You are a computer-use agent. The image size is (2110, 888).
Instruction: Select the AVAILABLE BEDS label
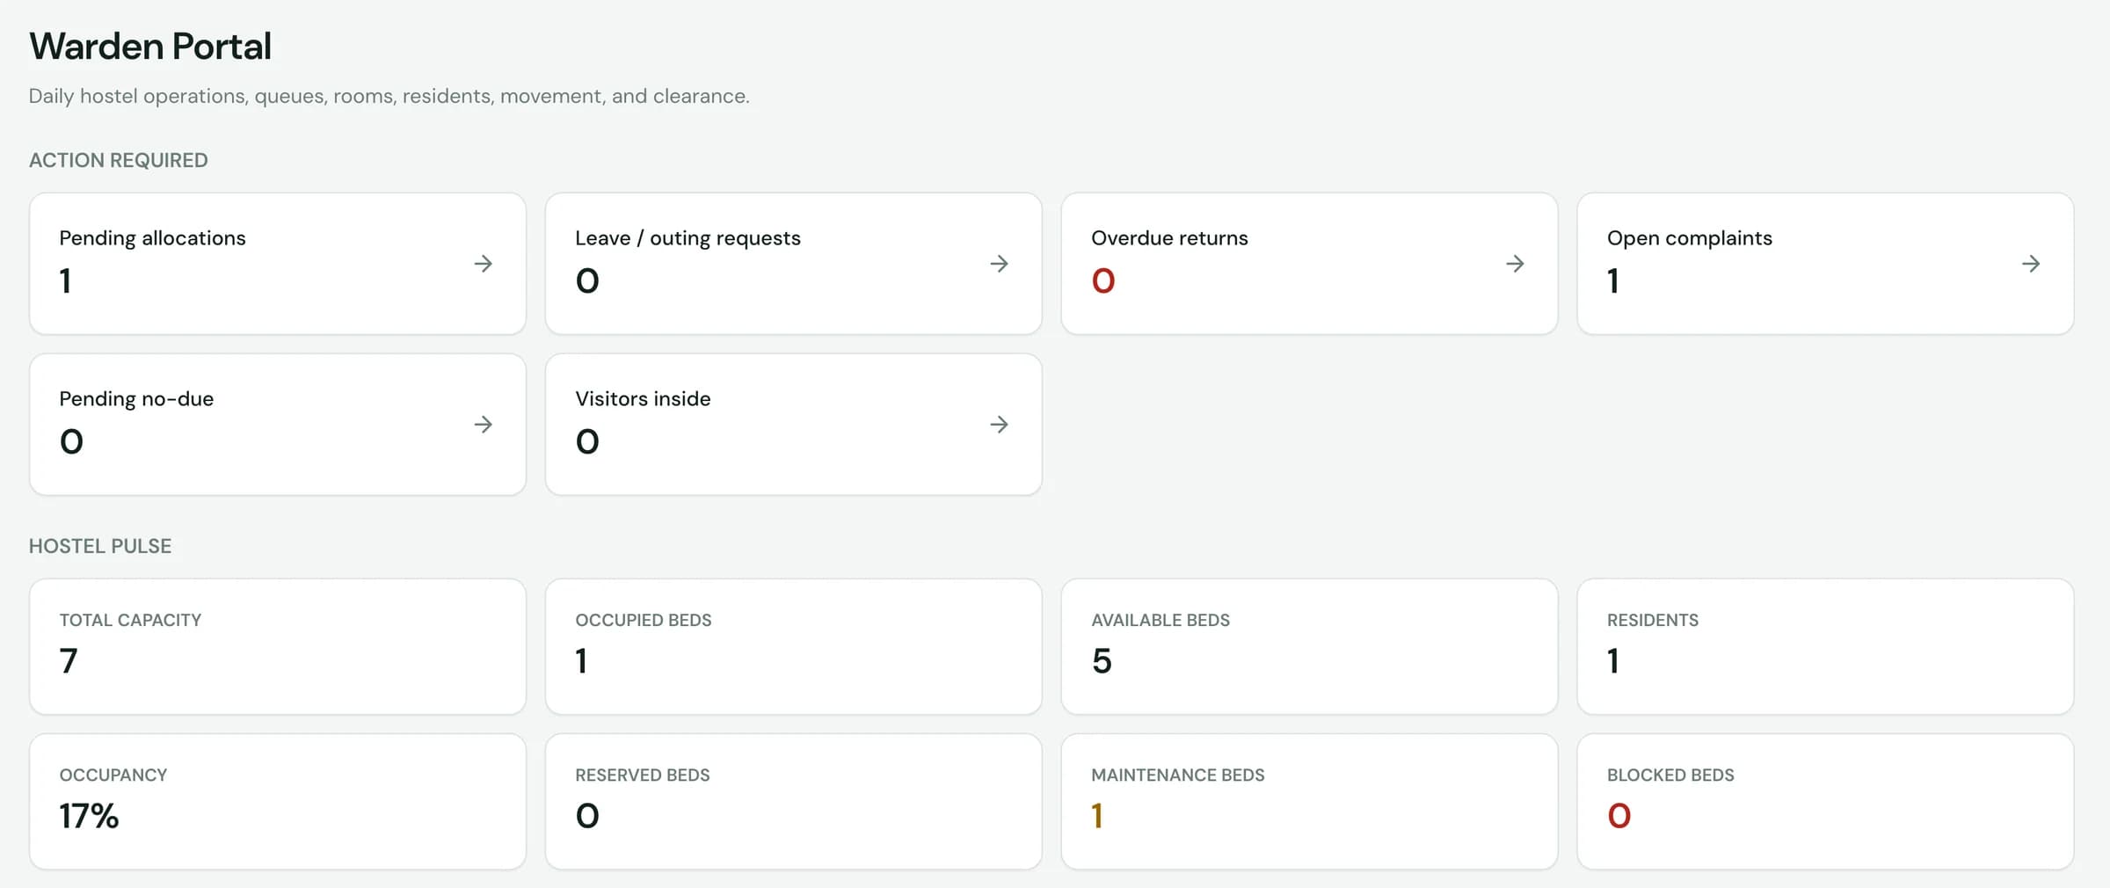tap(1160, 620)
